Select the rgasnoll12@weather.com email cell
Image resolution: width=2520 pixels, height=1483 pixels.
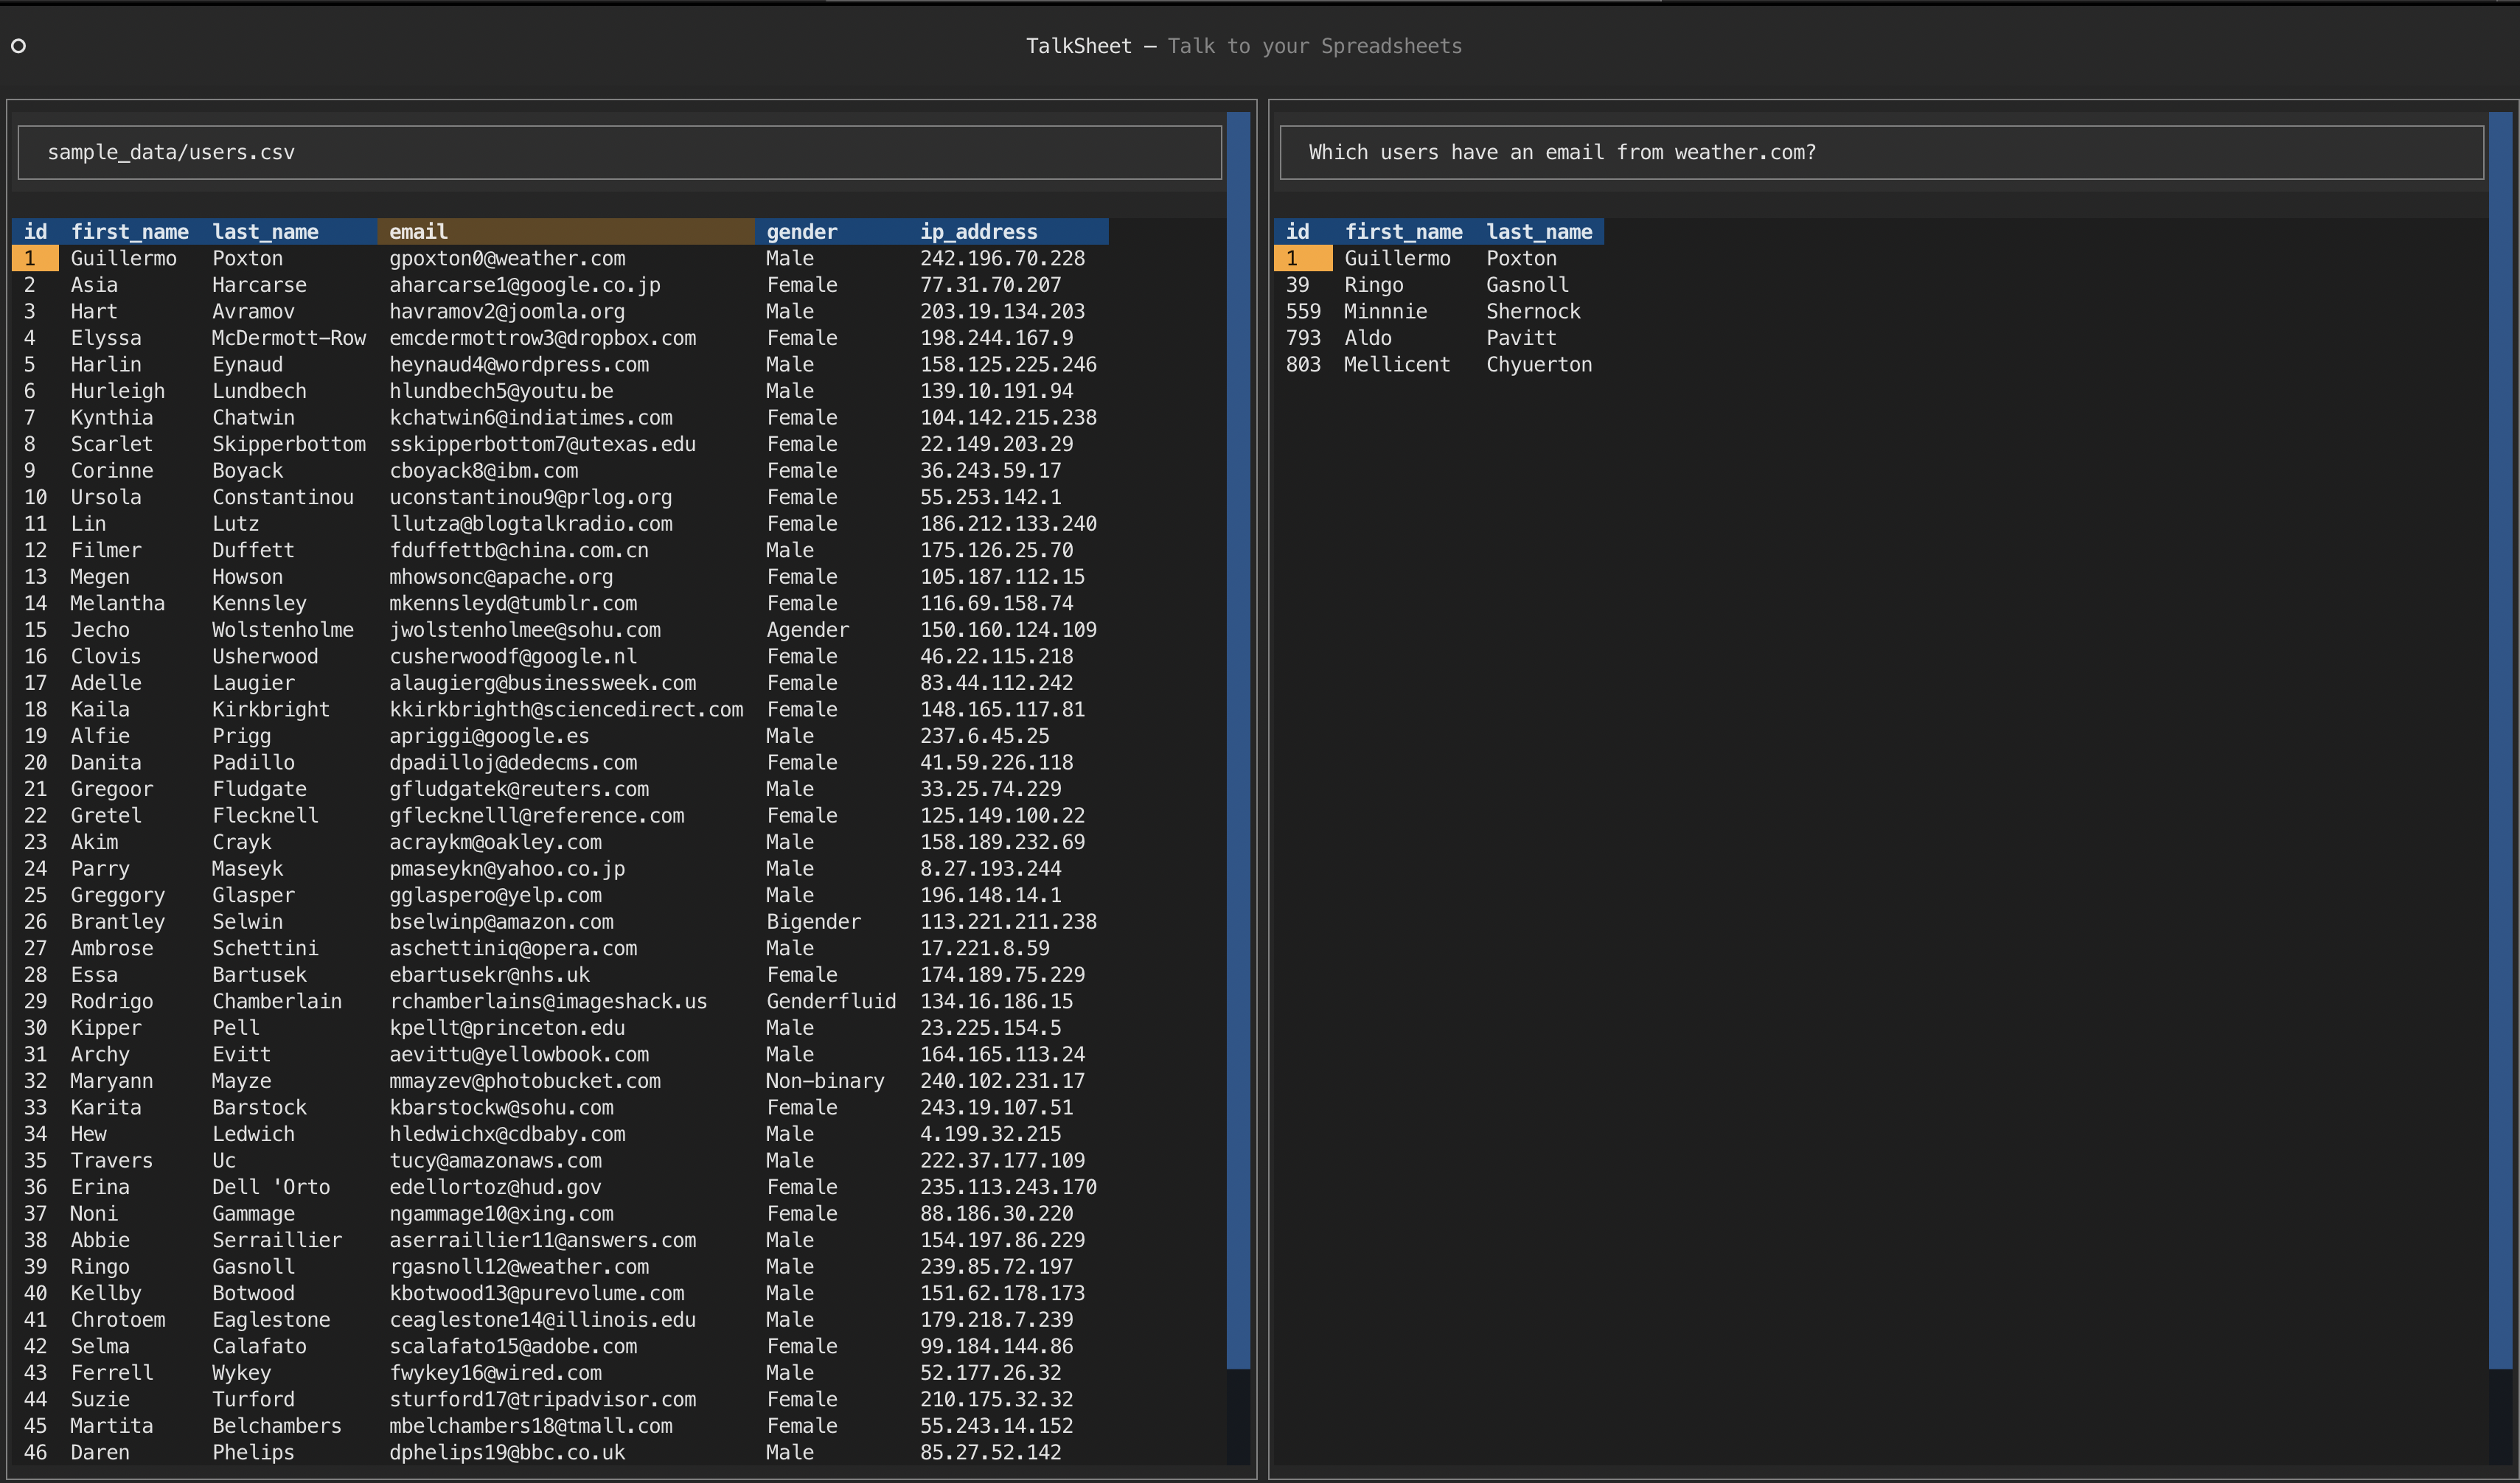(x=519, y=1266)
